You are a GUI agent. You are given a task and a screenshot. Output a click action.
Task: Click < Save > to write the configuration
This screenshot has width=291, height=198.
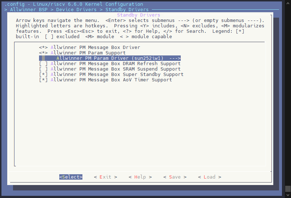(175, 177)
